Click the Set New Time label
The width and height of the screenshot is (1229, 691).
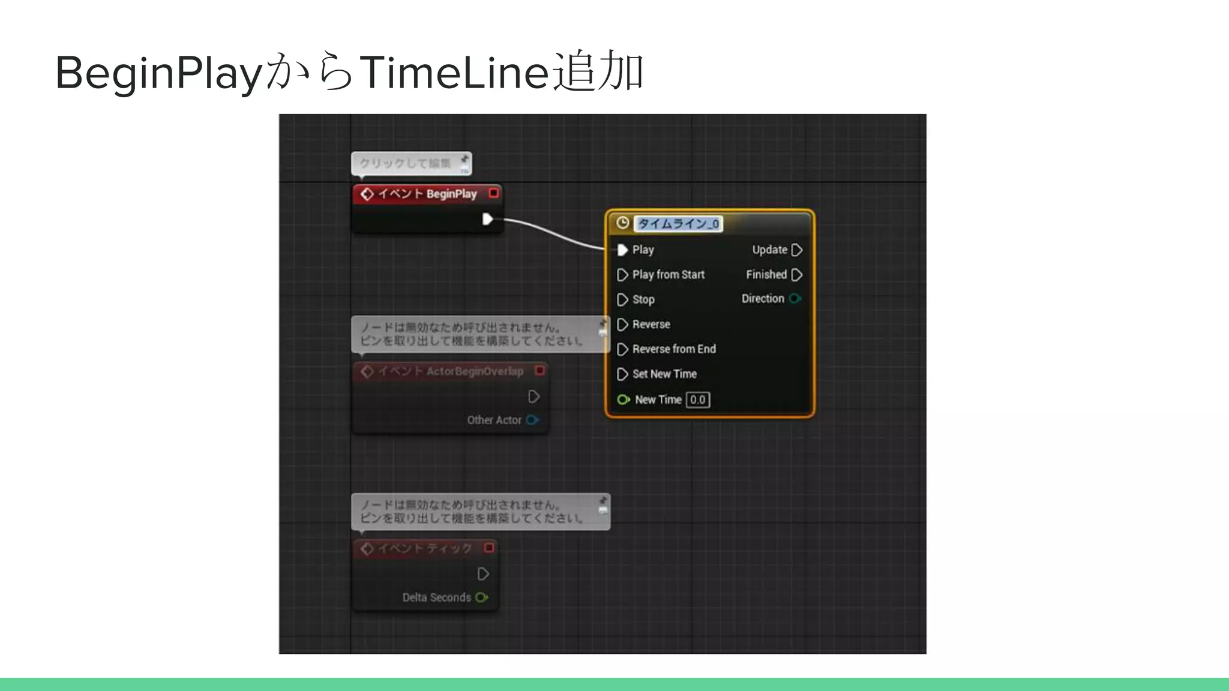click(x=664, y=374)
